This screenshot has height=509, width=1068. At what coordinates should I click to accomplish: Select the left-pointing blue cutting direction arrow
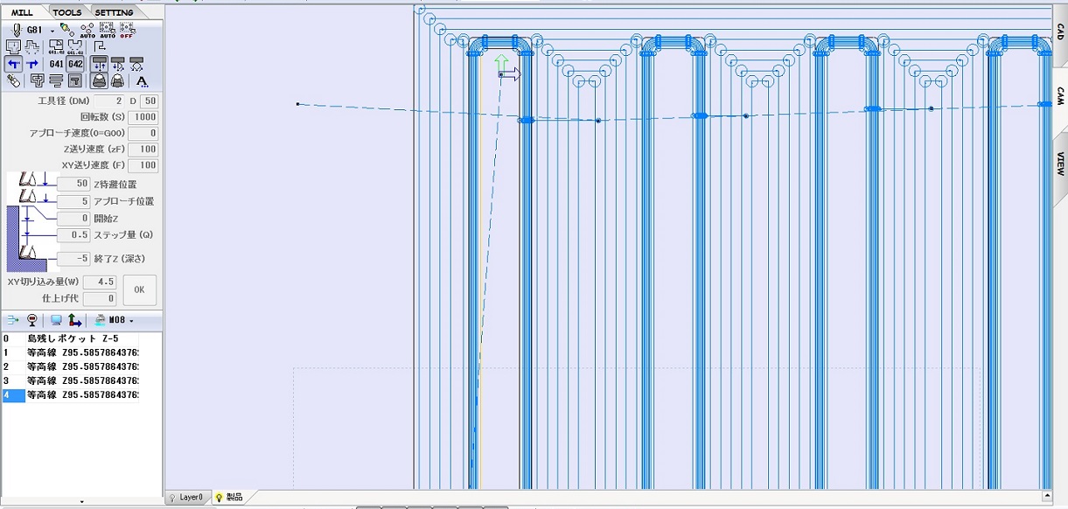(14, 64)
